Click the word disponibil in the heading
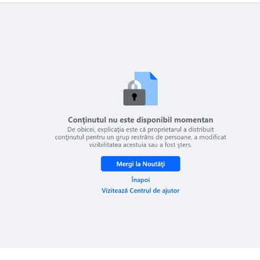260x260 pixels. (154, 120)
